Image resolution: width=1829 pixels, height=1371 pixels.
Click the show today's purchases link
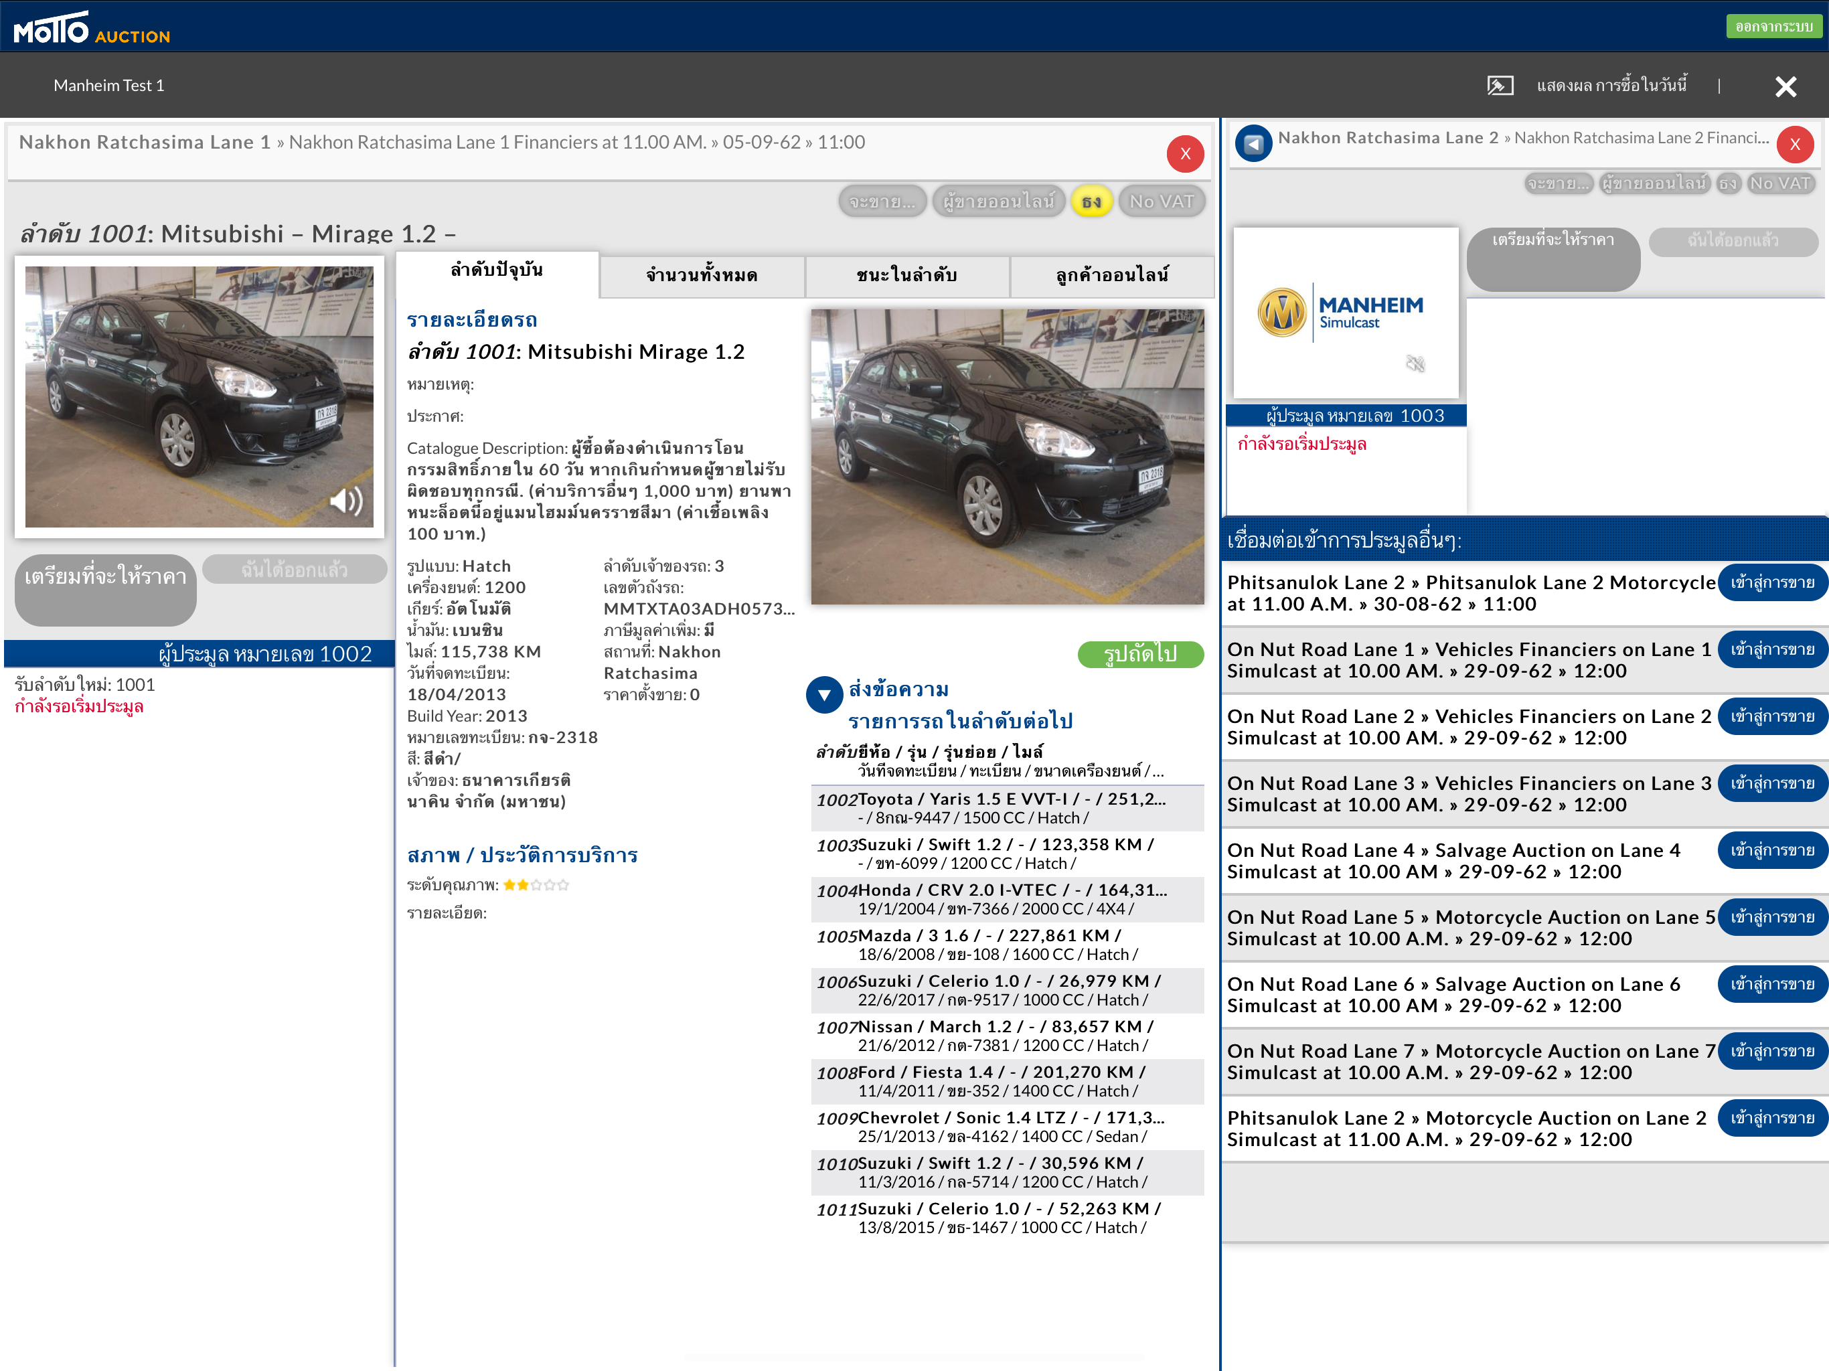pos(1611,85)
